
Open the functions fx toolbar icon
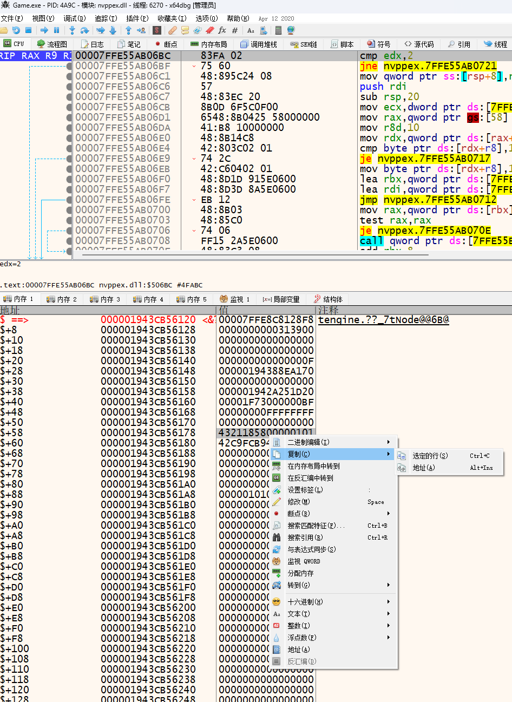pyautogui.click(x=222, y=30)
